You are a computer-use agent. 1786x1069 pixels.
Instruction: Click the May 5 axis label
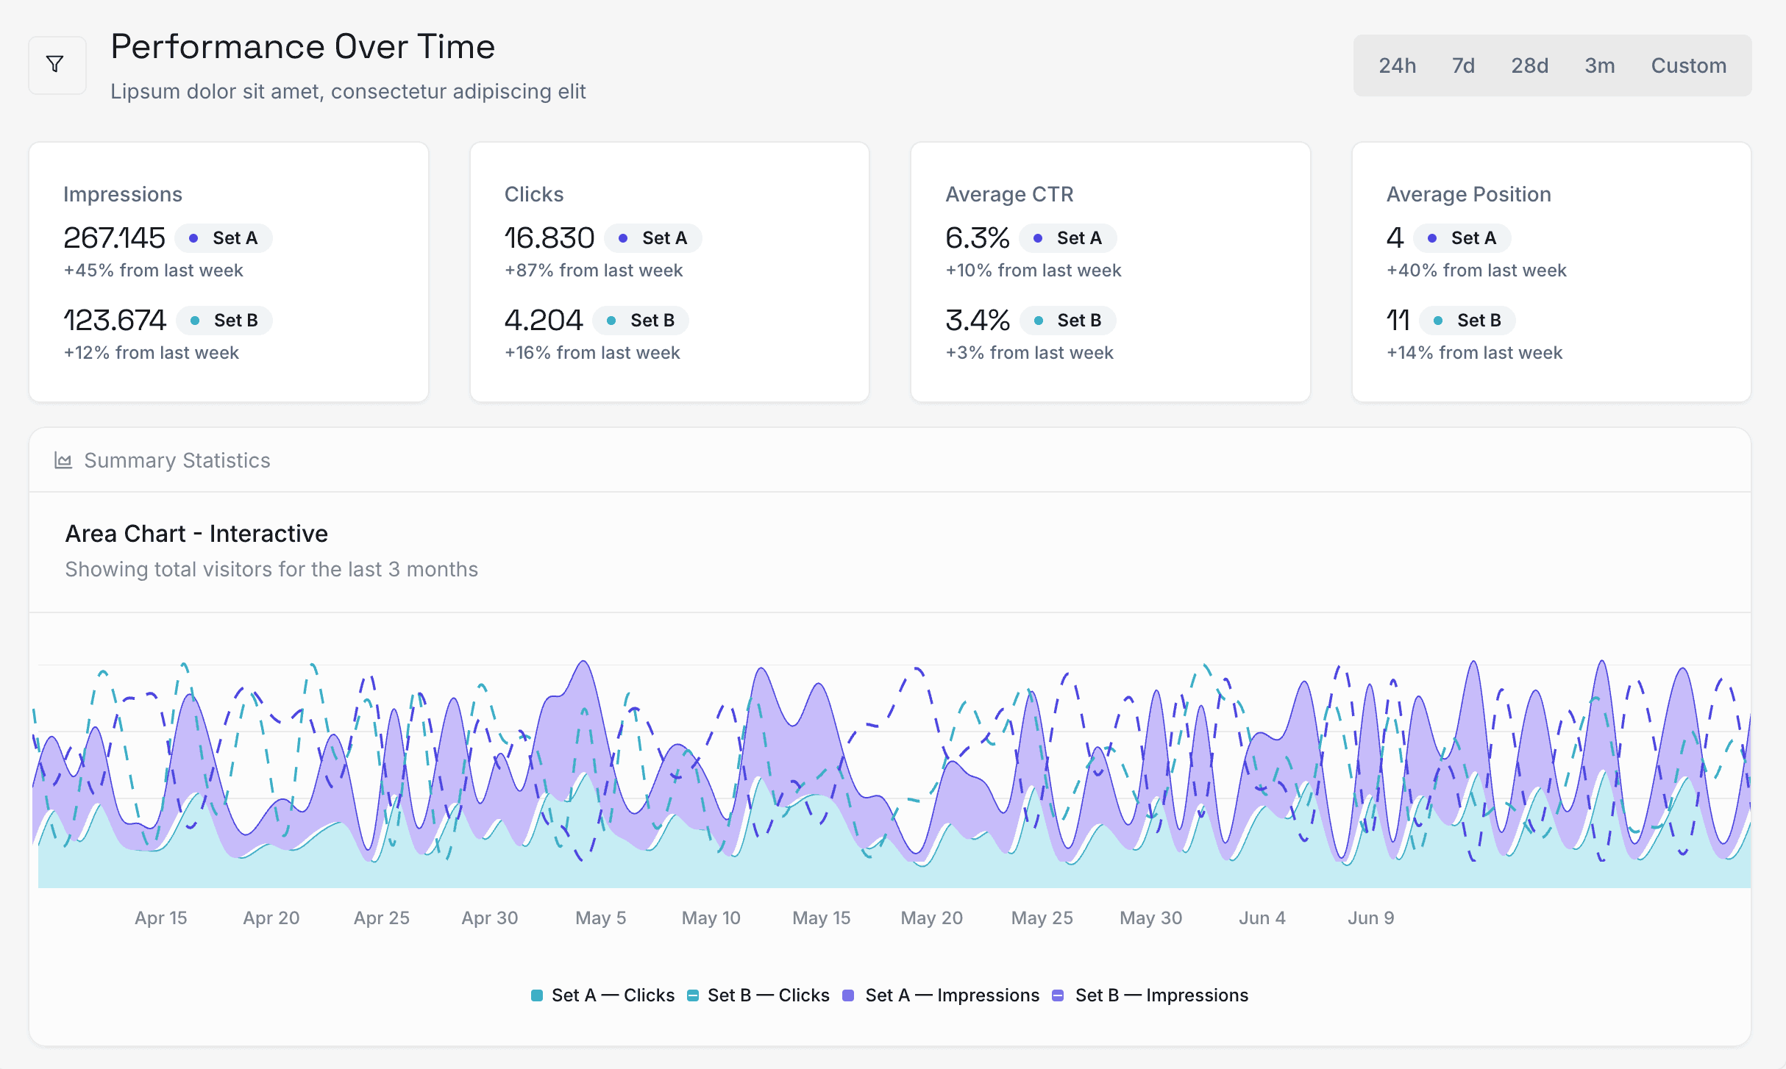click(600, 918)
